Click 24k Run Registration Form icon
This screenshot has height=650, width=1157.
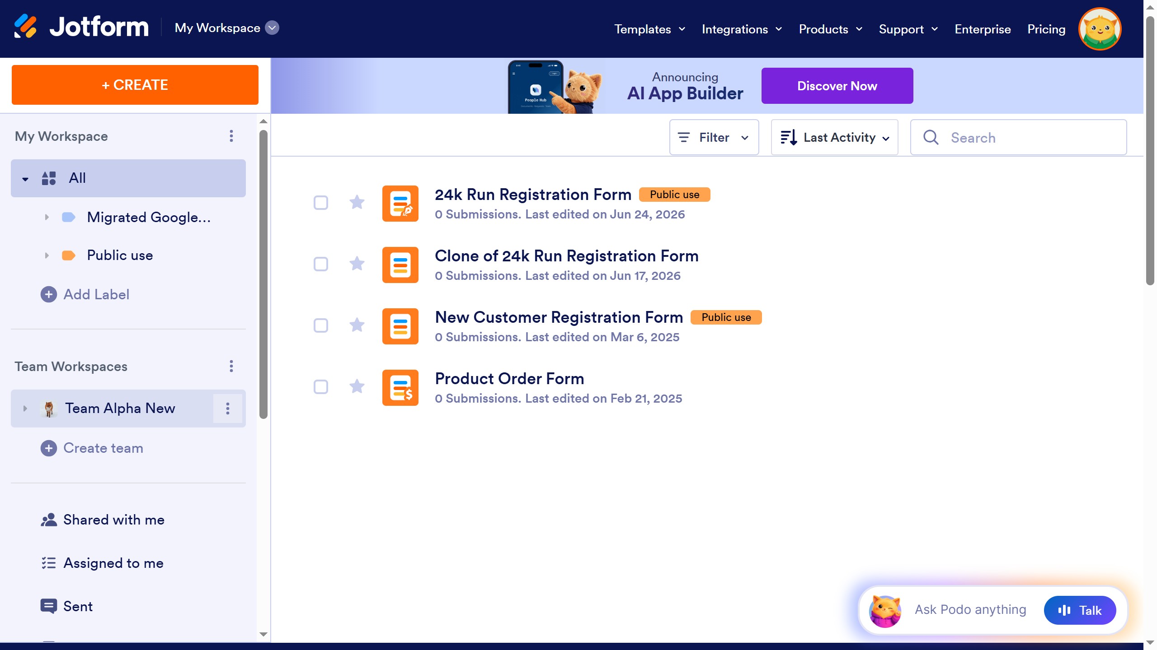click(x=400, y=204)
